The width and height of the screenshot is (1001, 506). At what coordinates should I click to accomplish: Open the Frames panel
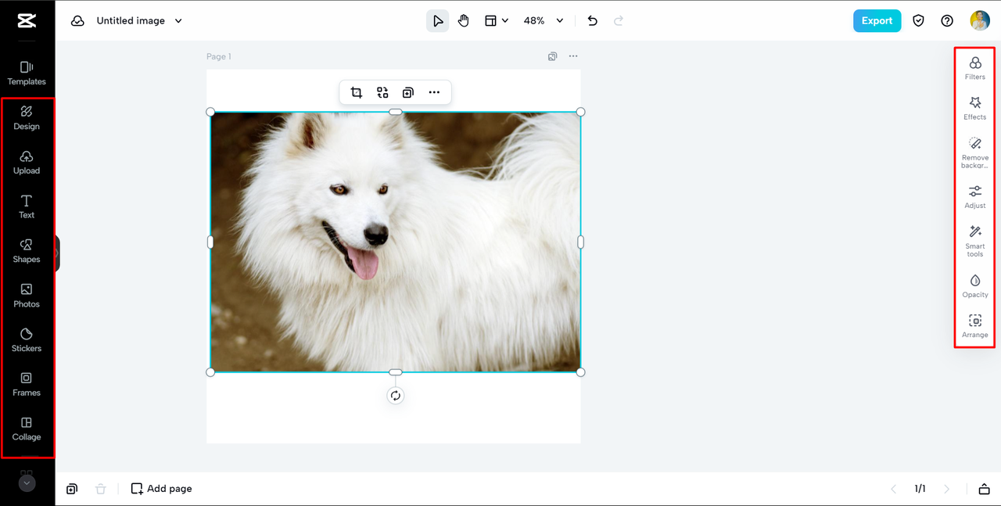27,385
